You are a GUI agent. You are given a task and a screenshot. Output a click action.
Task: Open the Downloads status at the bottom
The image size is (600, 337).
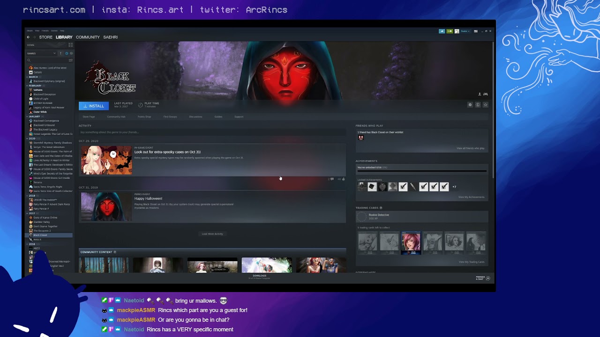pyautogui.click(x=259, y=277)
